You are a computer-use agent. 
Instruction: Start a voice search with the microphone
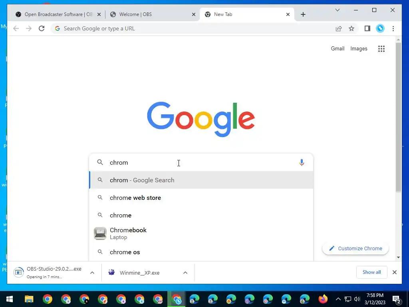pyautogui.click(x=302, y=162)
